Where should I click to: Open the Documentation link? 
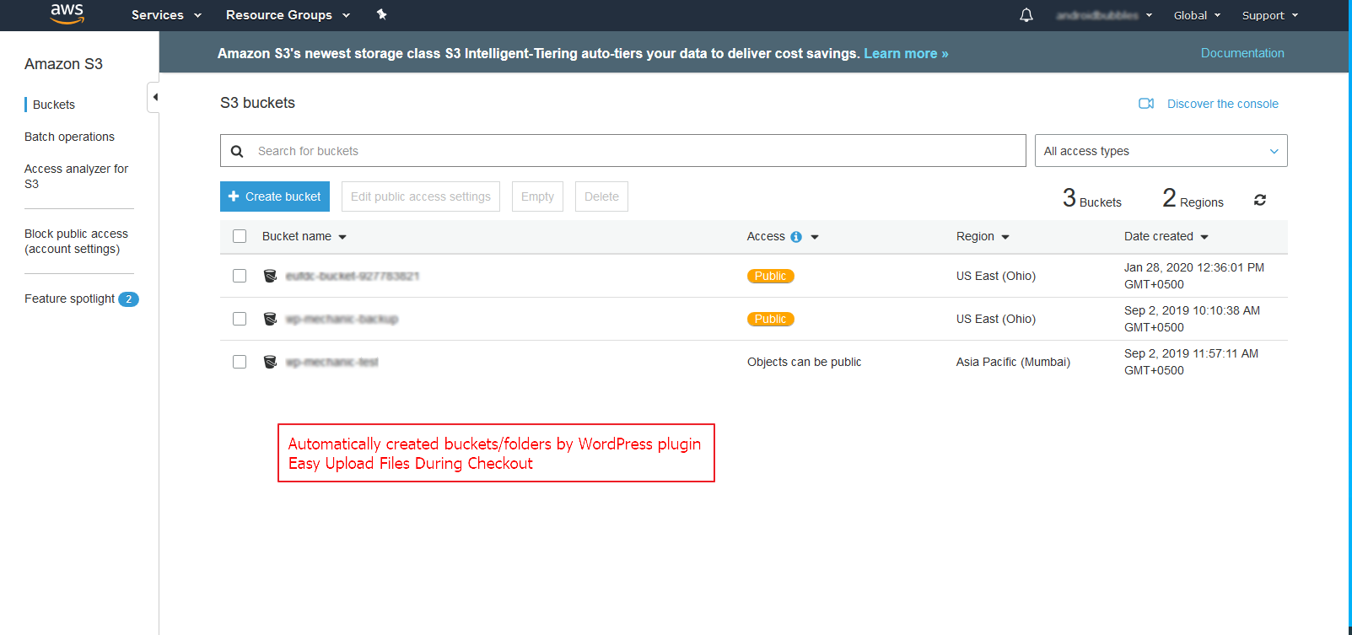pos(1242,52)
